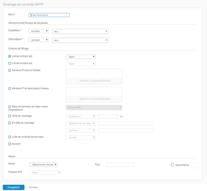
Task: Open 'Sélectionner l'en-tête' dropdown
Action: tap(81, 124)
